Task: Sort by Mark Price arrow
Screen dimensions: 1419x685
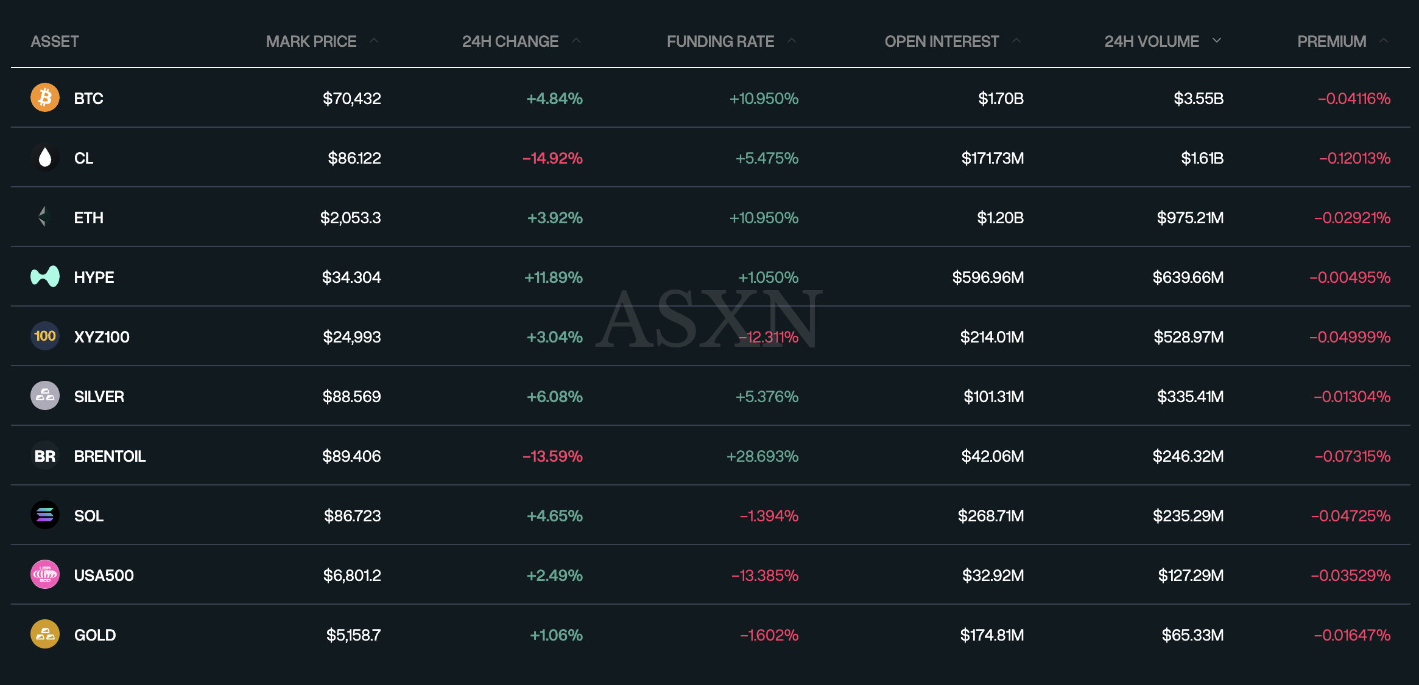Action: [374, 41]
